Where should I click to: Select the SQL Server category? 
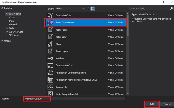click(x=14, y=35)
